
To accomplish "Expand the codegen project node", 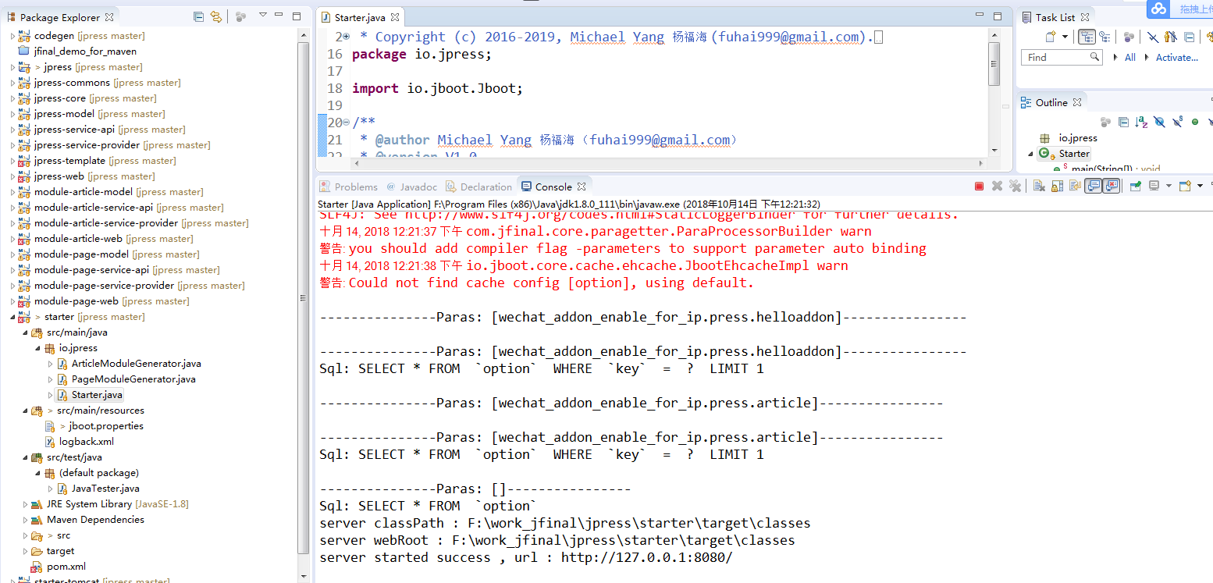I will tap(12, 36).
